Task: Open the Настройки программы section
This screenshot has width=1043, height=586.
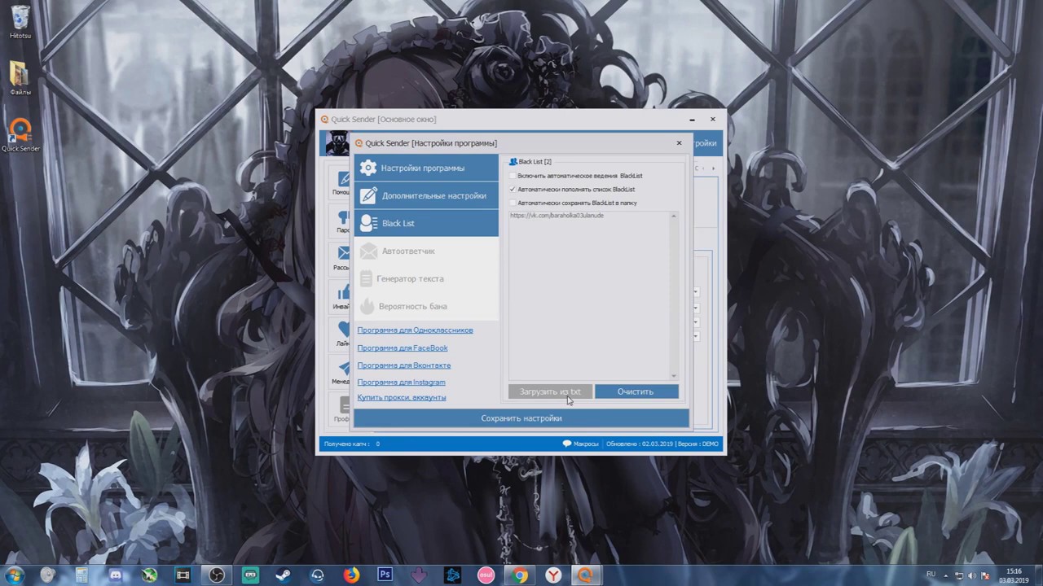Action: (426, 168)
